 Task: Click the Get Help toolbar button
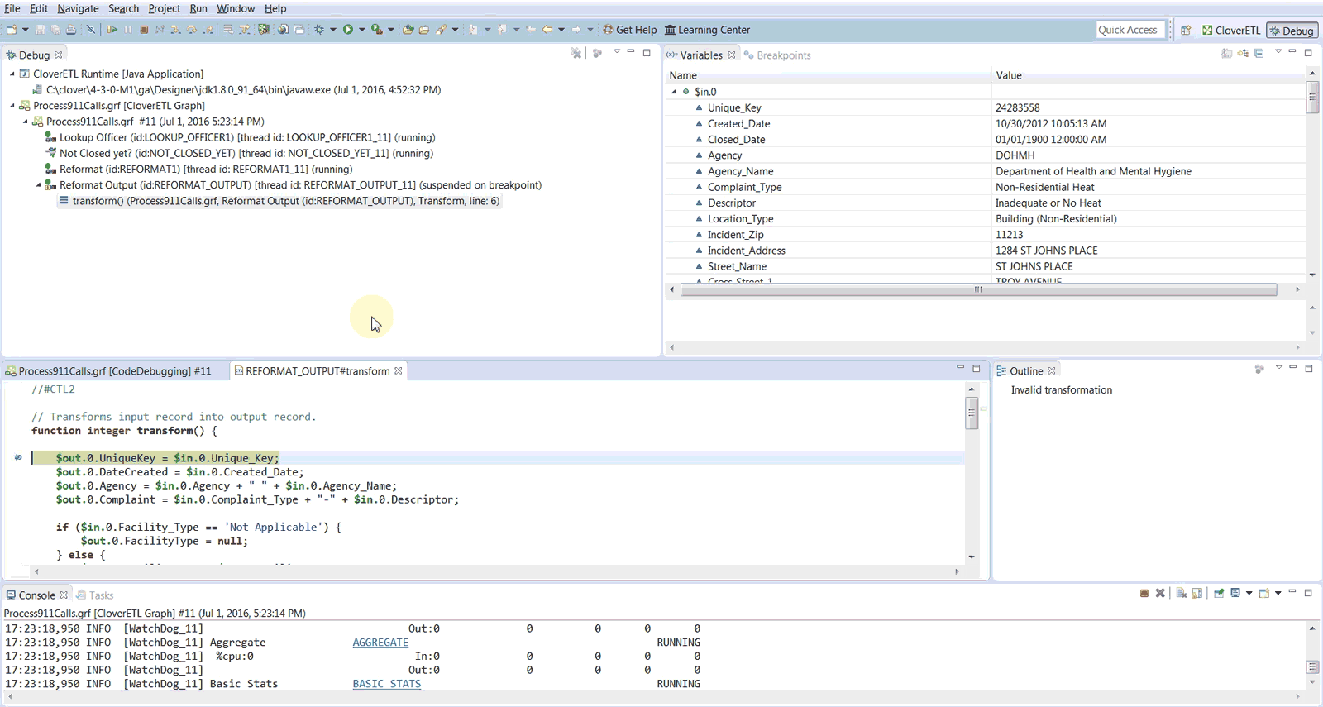pyautogui.click(x=630, y=30)
